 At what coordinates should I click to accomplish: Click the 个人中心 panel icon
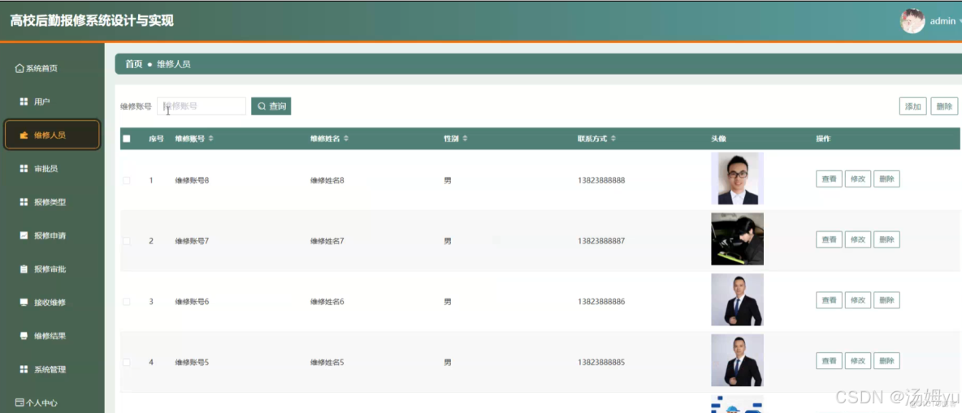click(19, 402)
